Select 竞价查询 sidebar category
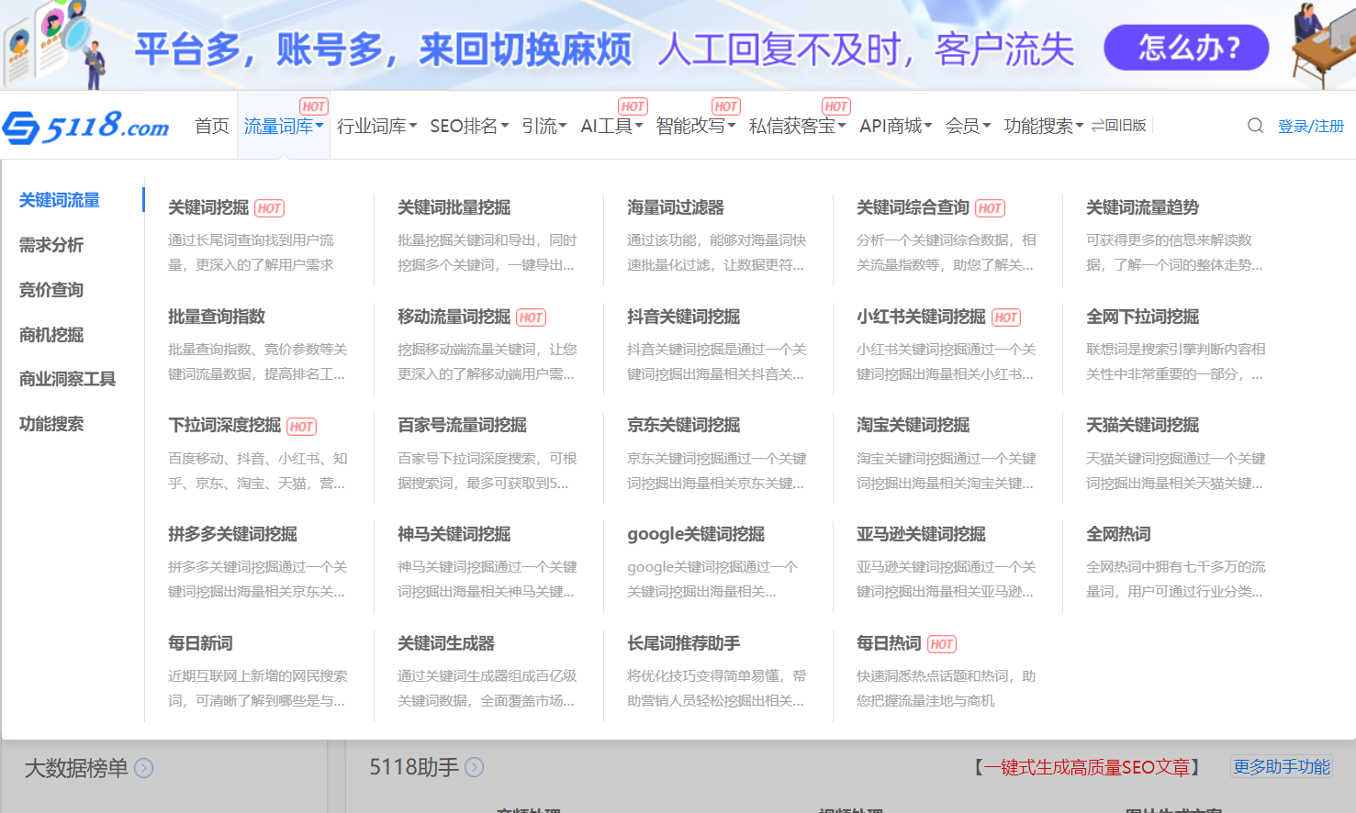Image resolution: width=1356 pixels, height=813 pixels. tap(51, 290)
